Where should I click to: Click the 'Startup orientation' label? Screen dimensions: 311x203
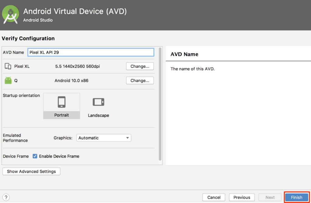pos(21,95)
